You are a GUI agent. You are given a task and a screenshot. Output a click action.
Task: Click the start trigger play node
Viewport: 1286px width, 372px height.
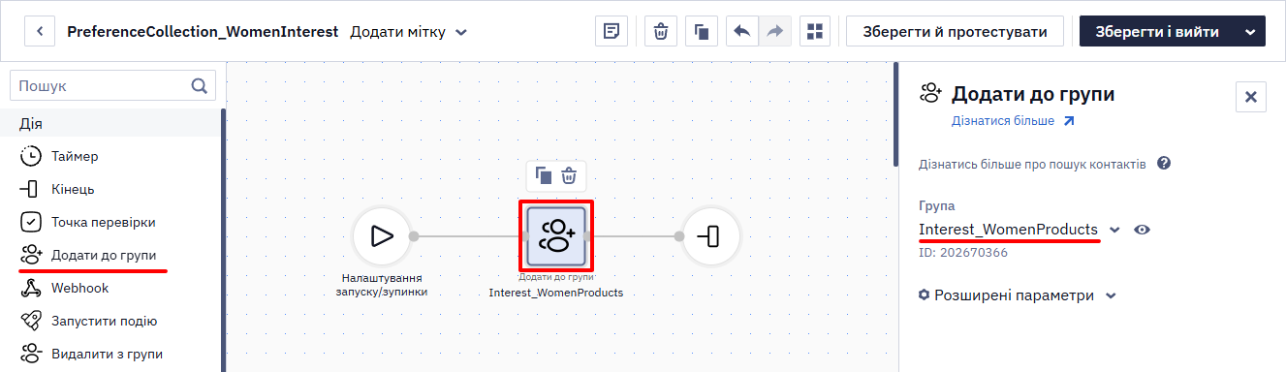coord(382,235)
